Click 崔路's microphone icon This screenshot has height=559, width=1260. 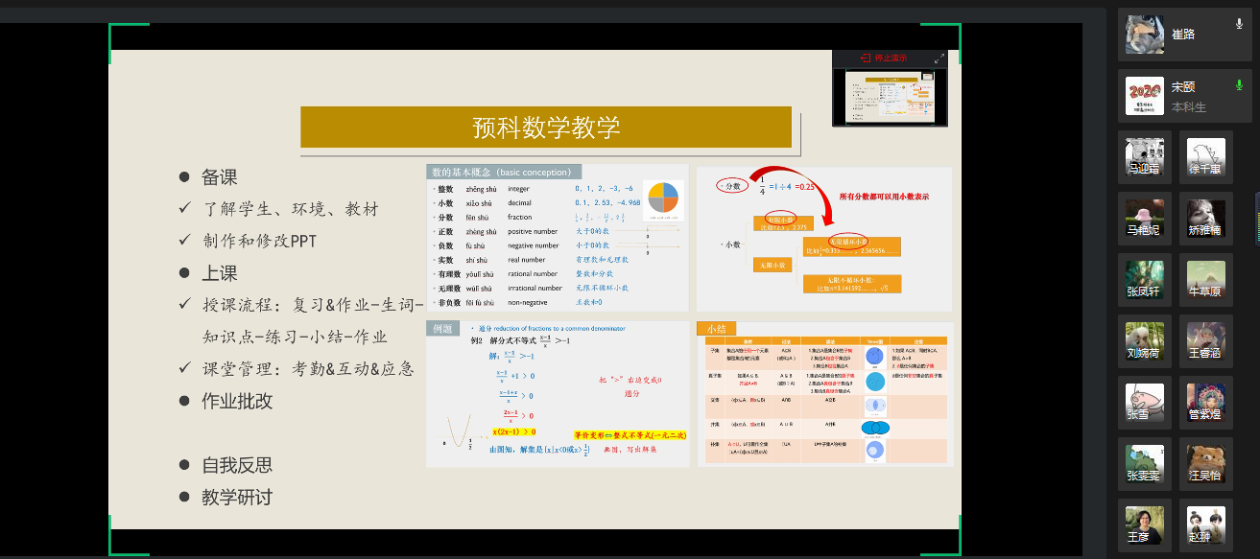click(x=1239, y=24)
